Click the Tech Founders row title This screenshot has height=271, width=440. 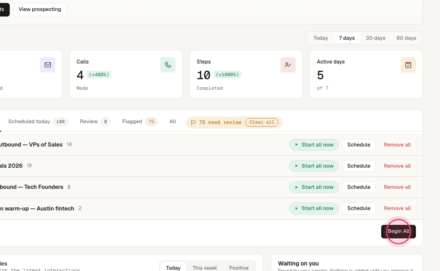(31, 187)
